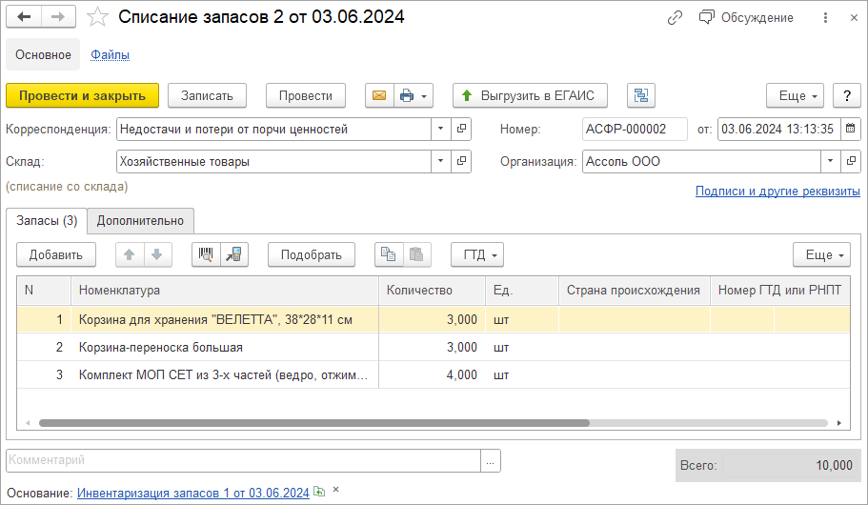Click the document structure icon
Screen dimensions: 868x505
pos(640,95)
